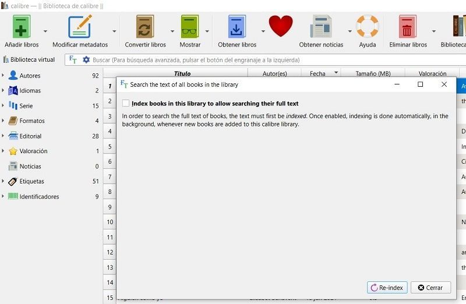Click the Noticias newspaper icon in sidebar
Screen dimensions: 466x304
(x=13, y=166)
